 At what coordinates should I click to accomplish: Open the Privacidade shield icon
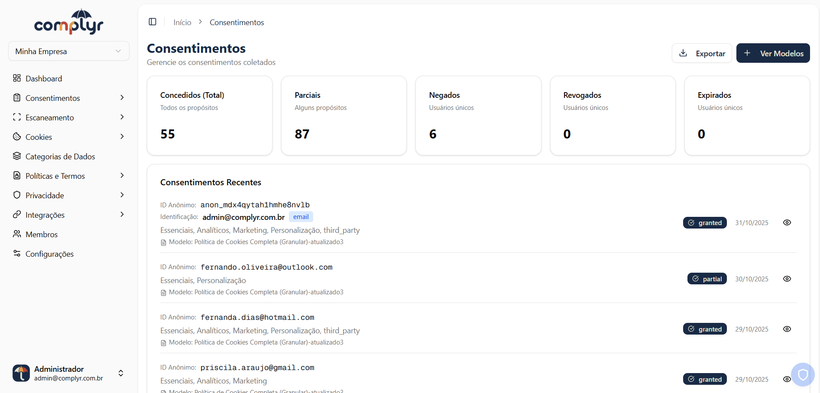17,195
